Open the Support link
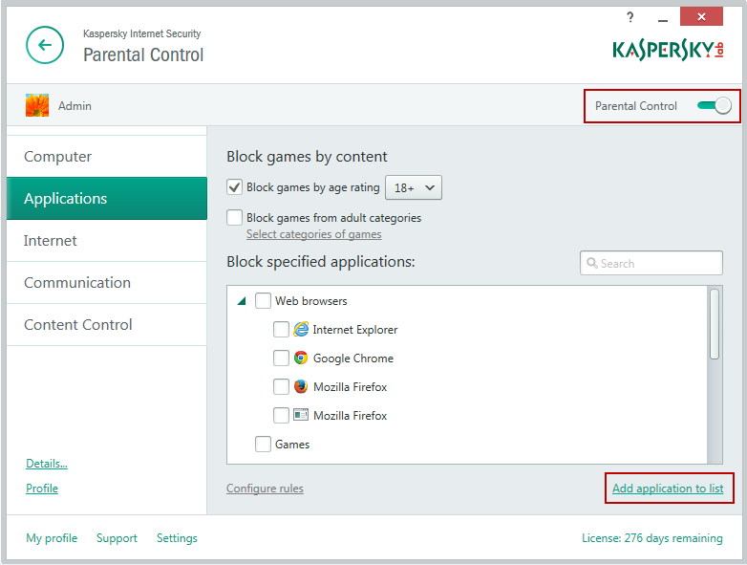This screenshot has width=747, height=565. 117,538
